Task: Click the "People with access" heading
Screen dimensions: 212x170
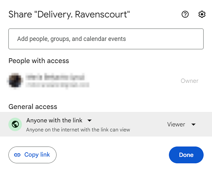Action: 39,61
